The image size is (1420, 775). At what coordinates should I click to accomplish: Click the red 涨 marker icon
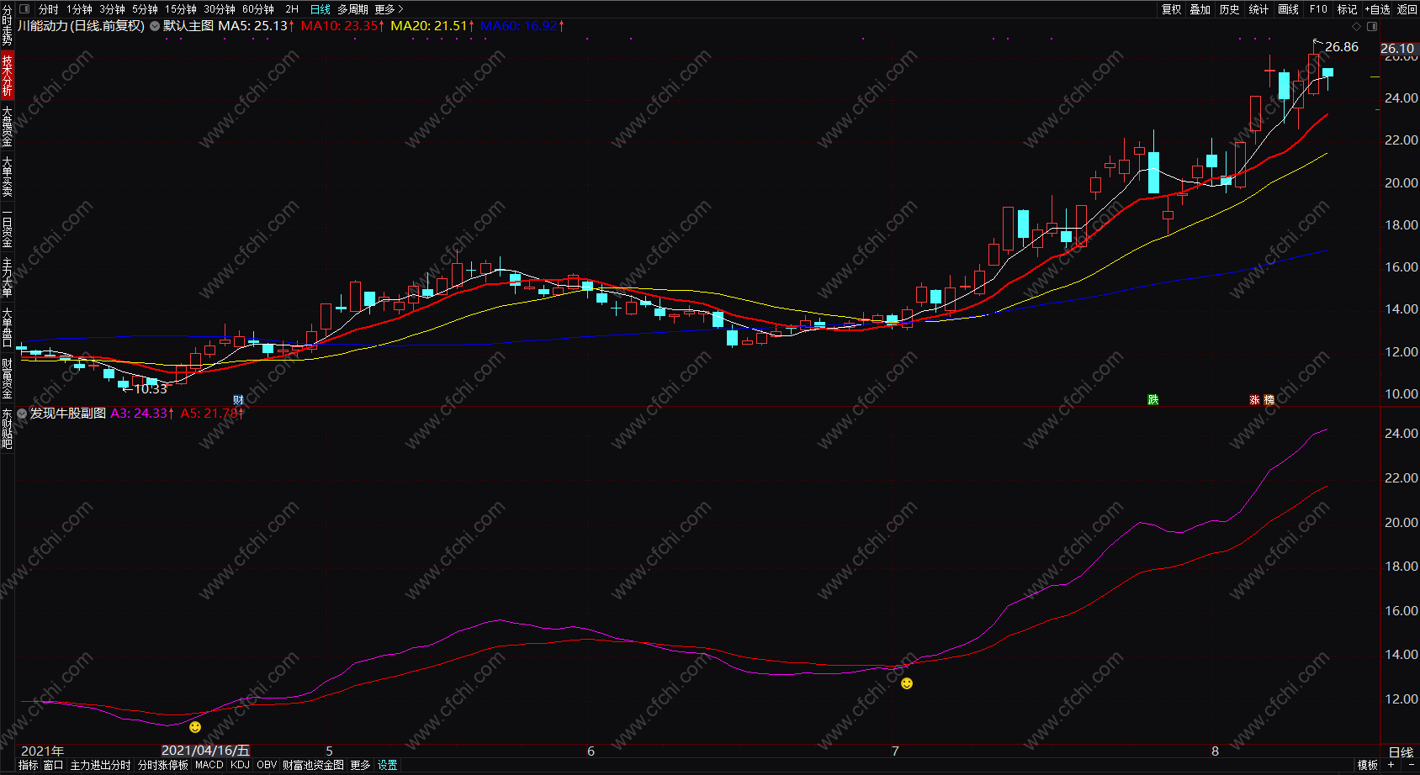[1254, 400]
